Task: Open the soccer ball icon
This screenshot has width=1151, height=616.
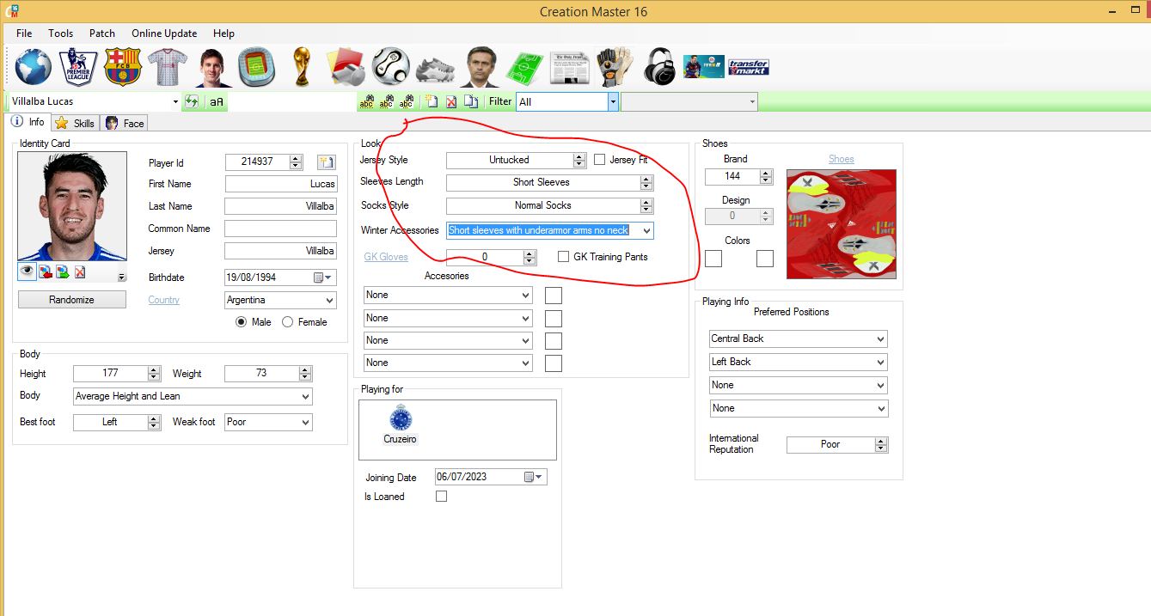Action: tap(390, 67)
